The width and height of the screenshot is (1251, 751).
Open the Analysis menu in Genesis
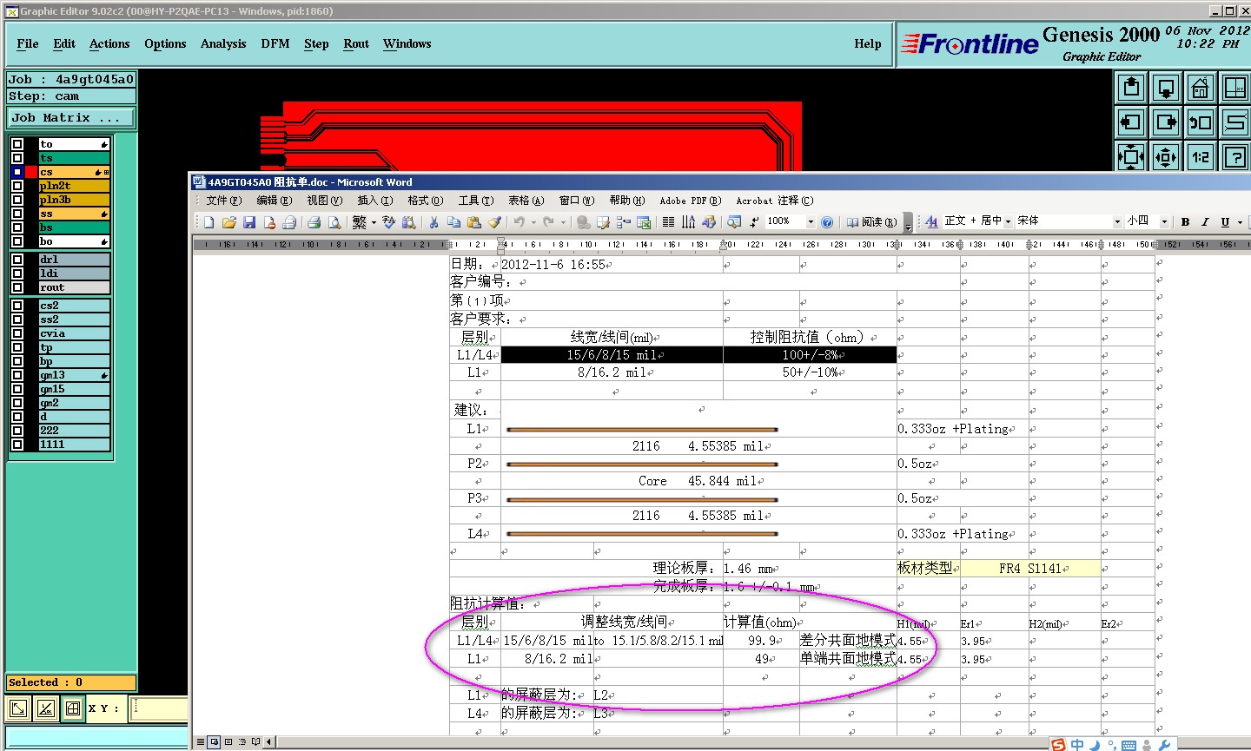tap(223, 43)
